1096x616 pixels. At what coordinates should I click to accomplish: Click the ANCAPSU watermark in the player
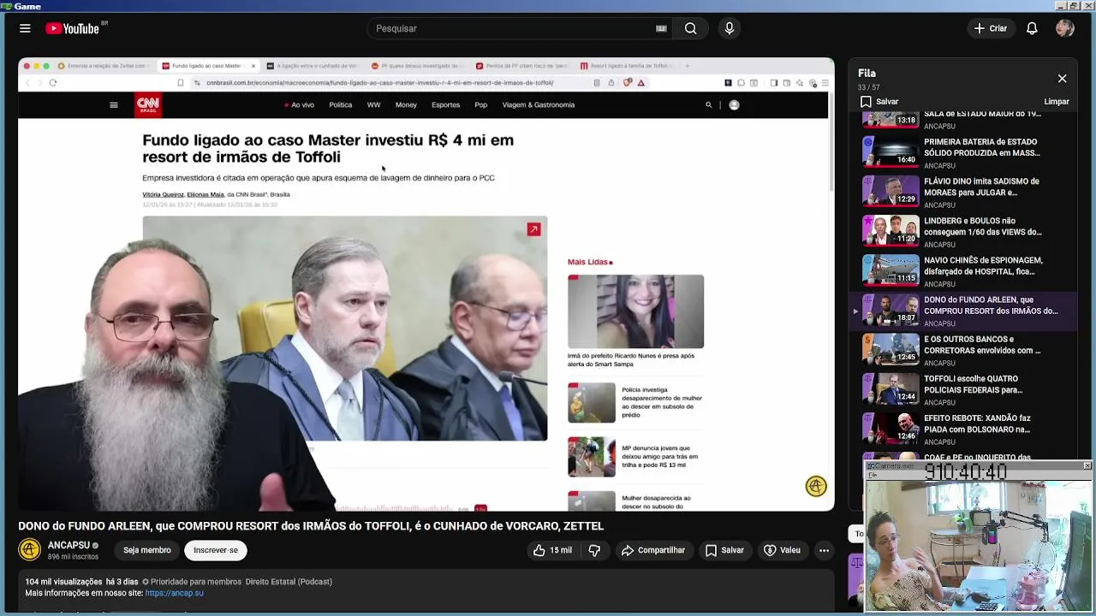coord(816,486)
